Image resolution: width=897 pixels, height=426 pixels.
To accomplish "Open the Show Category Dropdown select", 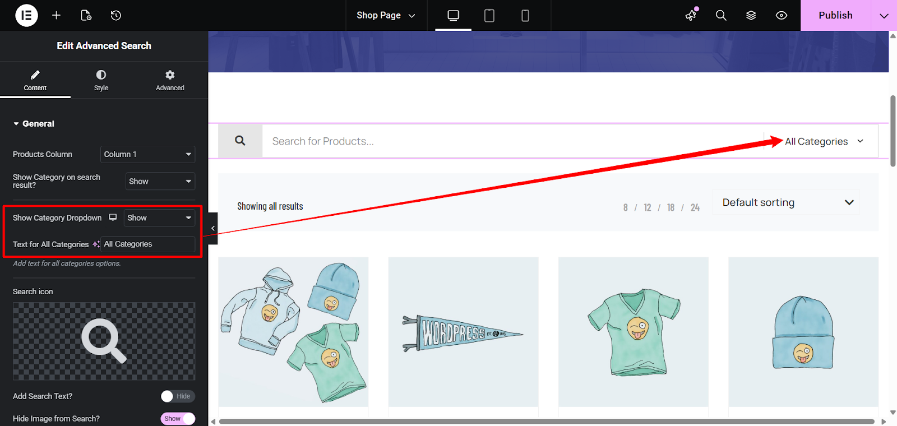I will pyautogui.click(x=159, y=217).
